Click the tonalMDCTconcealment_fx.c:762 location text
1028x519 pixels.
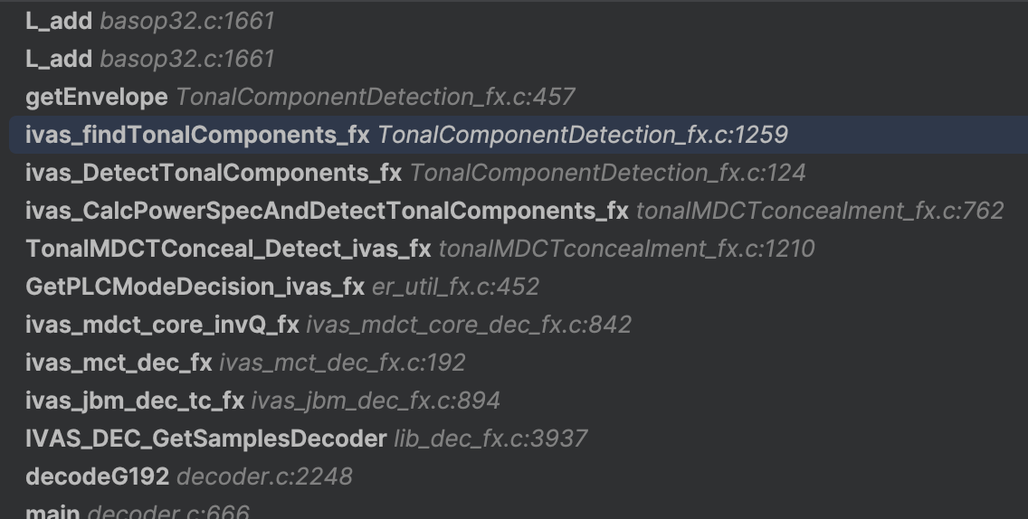pos(820,211)
